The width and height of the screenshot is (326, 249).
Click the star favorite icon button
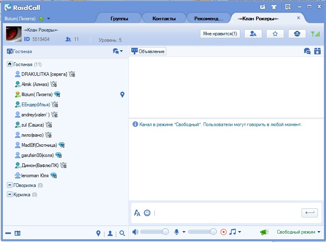pyautogui.click(x=275, y=34)
